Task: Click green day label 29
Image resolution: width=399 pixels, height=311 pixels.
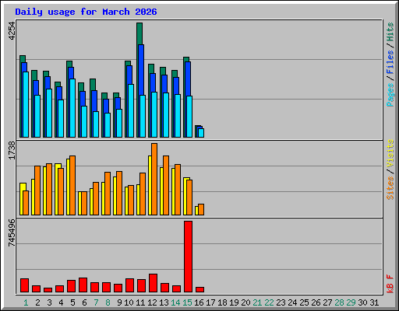Action: pos(351,302)
